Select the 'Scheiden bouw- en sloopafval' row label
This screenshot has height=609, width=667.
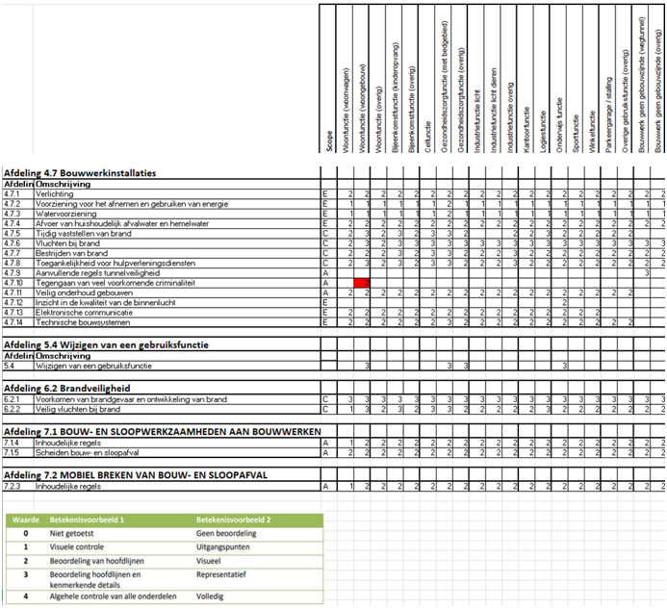tap(89, 451)
